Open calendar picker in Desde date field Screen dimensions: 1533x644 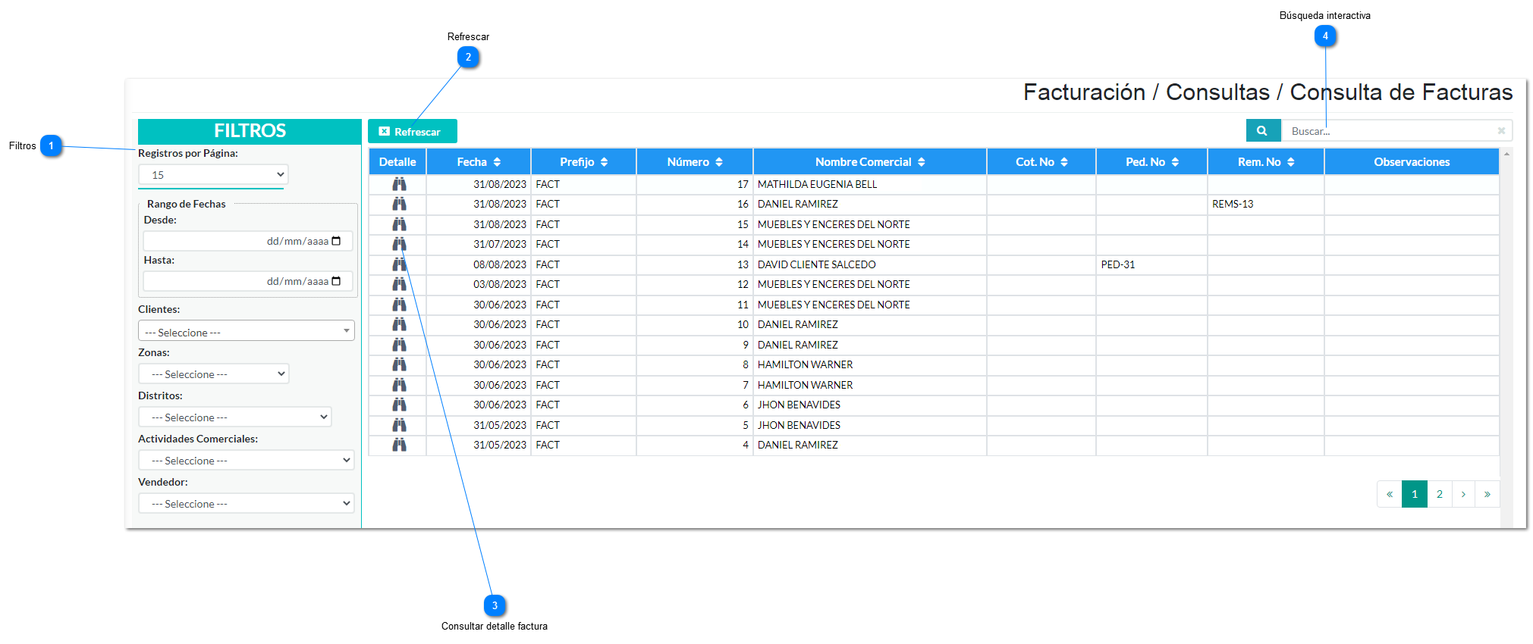pyautogui.click(x=336, y=241)
